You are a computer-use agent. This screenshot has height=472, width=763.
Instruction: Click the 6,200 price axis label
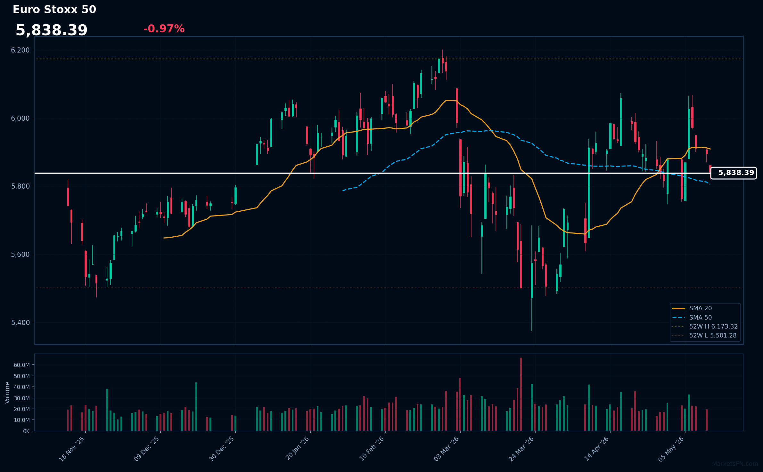[20, 50]
